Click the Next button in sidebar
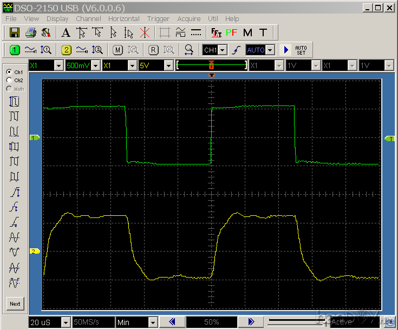 (x=15, y=303)
